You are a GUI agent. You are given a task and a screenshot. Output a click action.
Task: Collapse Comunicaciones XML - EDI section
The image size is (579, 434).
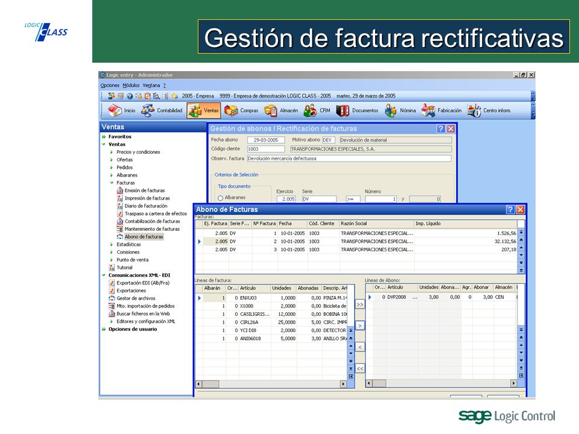coord(104,275)
